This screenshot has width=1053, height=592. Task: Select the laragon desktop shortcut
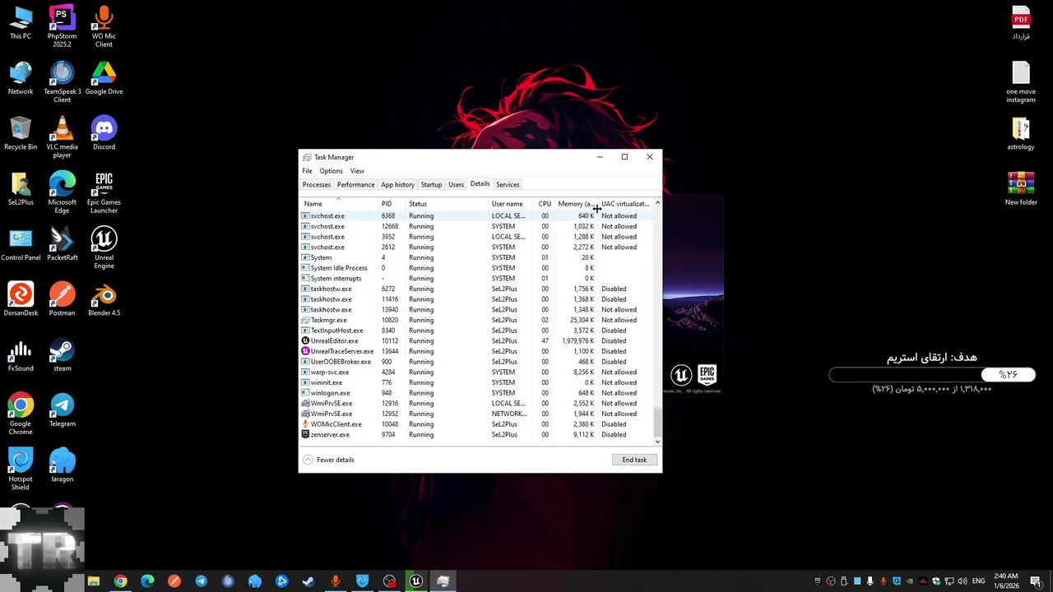62,466
